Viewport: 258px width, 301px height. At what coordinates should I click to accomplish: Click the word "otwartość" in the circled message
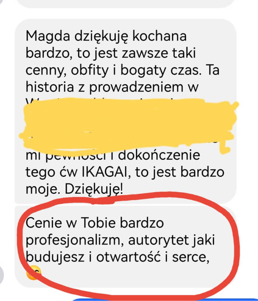click(x=128, y=257)
